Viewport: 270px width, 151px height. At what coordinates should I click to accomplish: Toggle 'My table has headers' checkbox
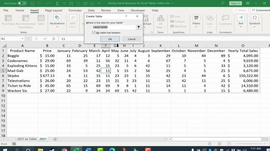pos(94,33)
